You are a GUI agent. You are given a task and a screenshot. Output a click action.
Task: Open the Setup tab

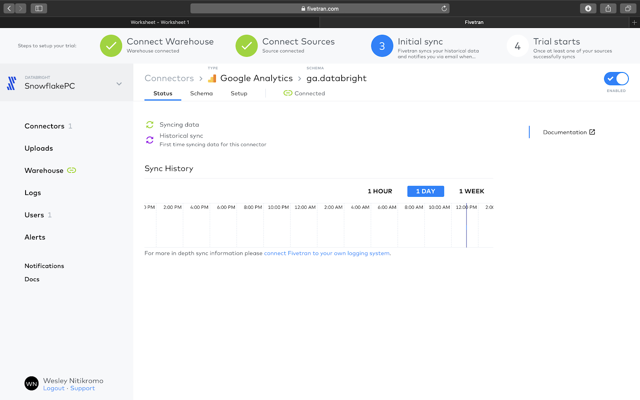tap(239, 94)
